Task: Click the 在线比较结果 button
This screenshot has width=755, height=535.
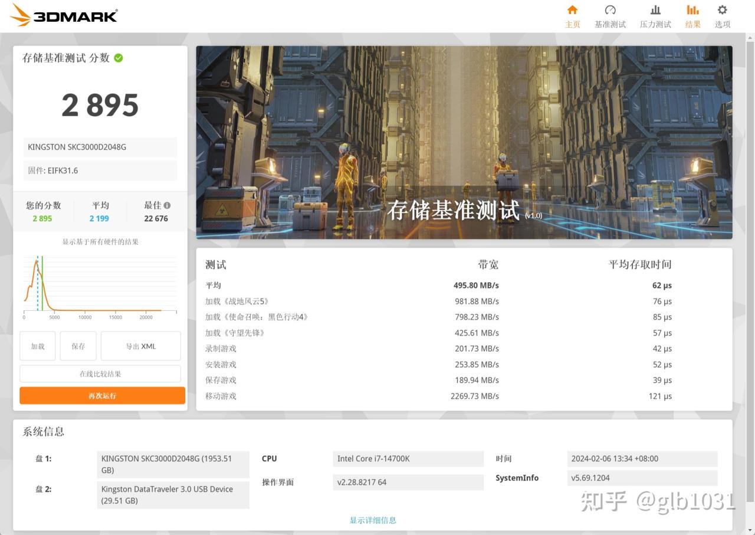Action: [x=100, y=374]
